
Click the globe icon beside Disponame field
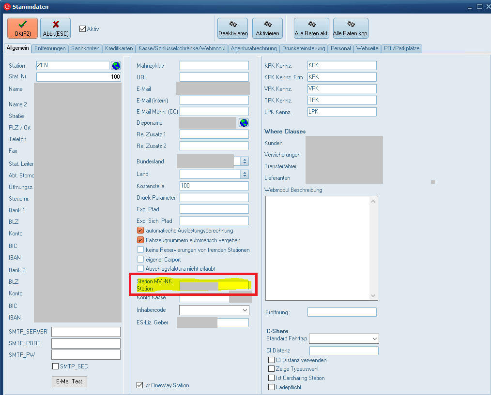coord(244,123)
